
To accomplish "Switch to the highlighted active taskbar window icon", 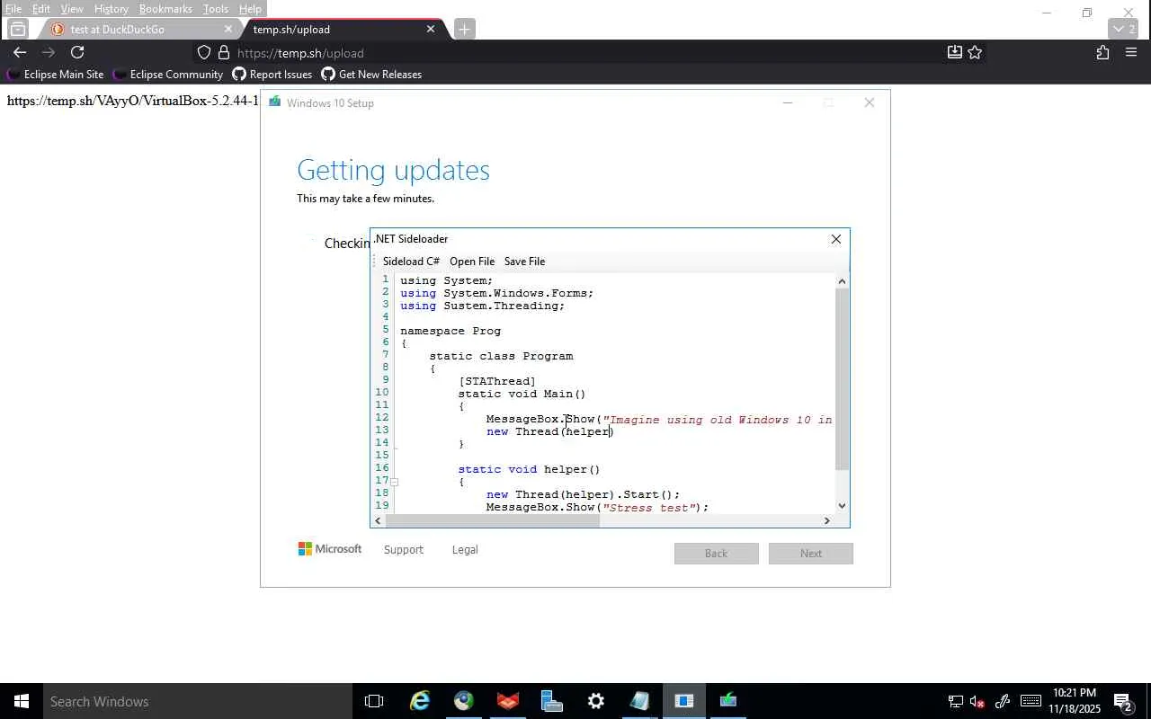I will 684,701.
